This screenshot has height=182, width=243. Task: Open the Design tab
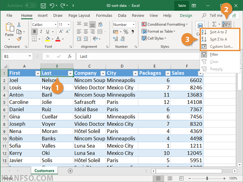click(x=186, y=16)
